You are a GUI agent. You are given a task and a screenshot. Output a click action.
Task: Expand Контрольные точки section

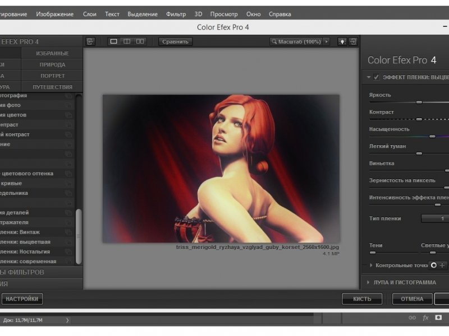371,265
